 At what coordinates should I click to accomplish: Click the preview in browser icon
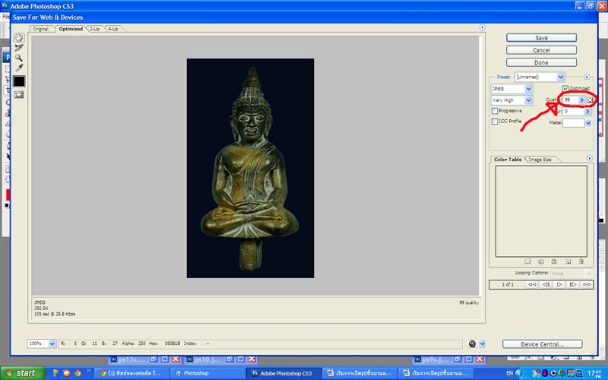point(473,344)
